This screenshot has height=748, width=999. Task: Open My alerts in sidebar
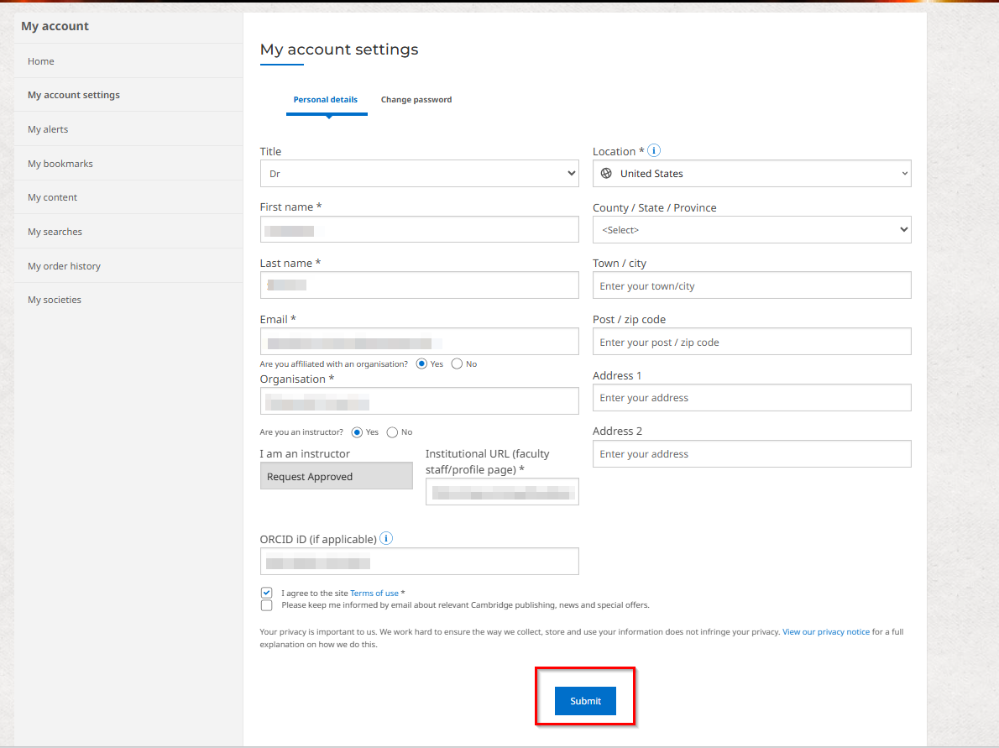pyautogui.click(x=128, y=129)
